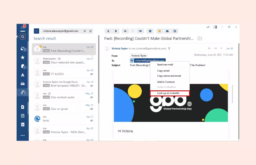Open the document app in sidebar

pos(23,107)
